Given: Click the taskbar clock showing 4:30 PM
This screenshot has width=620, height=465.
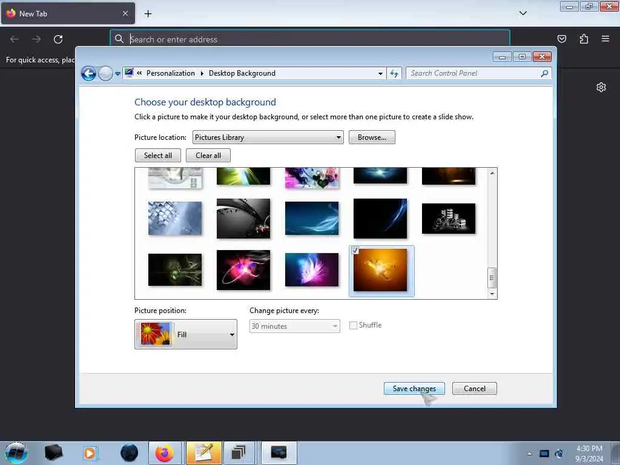Looking at the screenshot, I should [x=589, y=453].
